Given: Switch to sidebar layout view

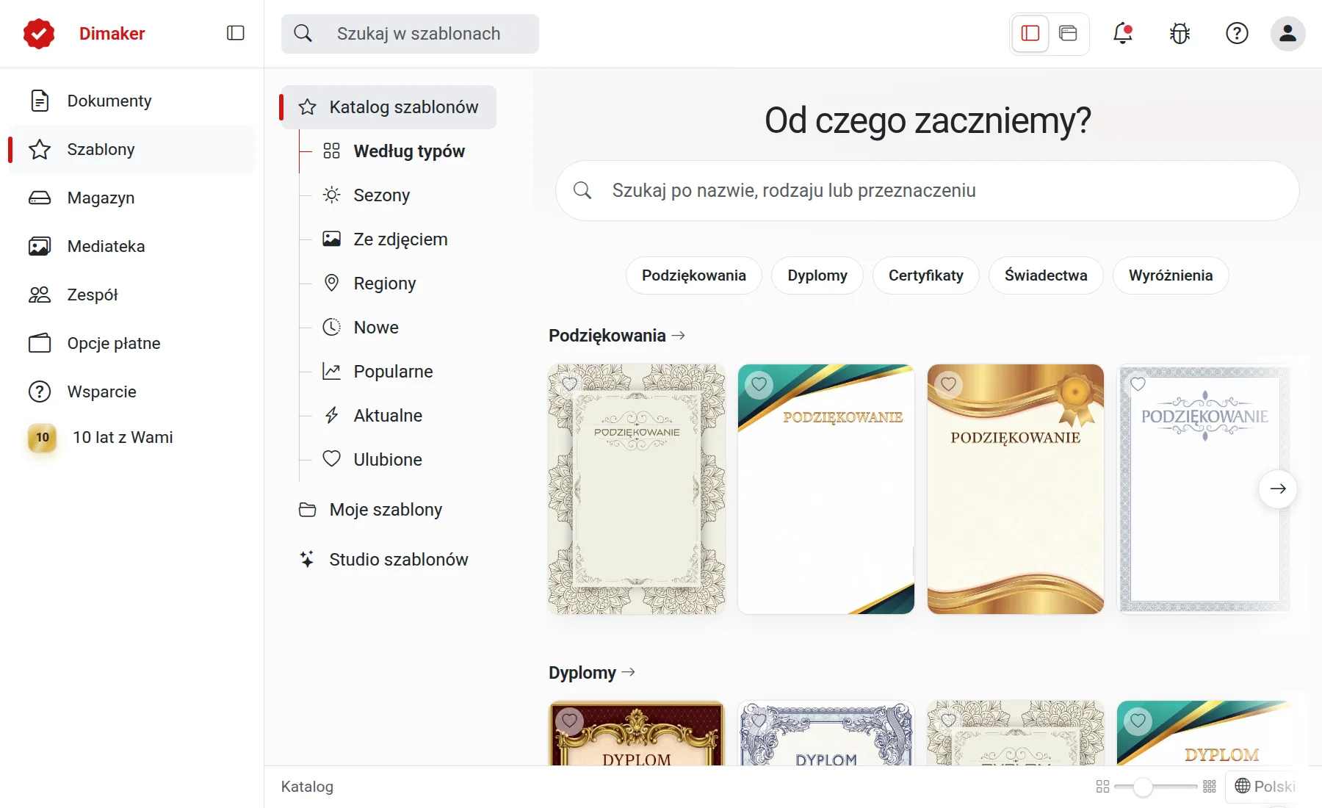Looking at the screenshot, I should tap(1030, 33).
